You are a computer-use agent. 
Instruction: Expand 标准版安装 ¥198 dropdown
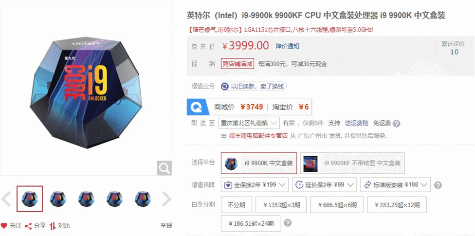(395, 184)
